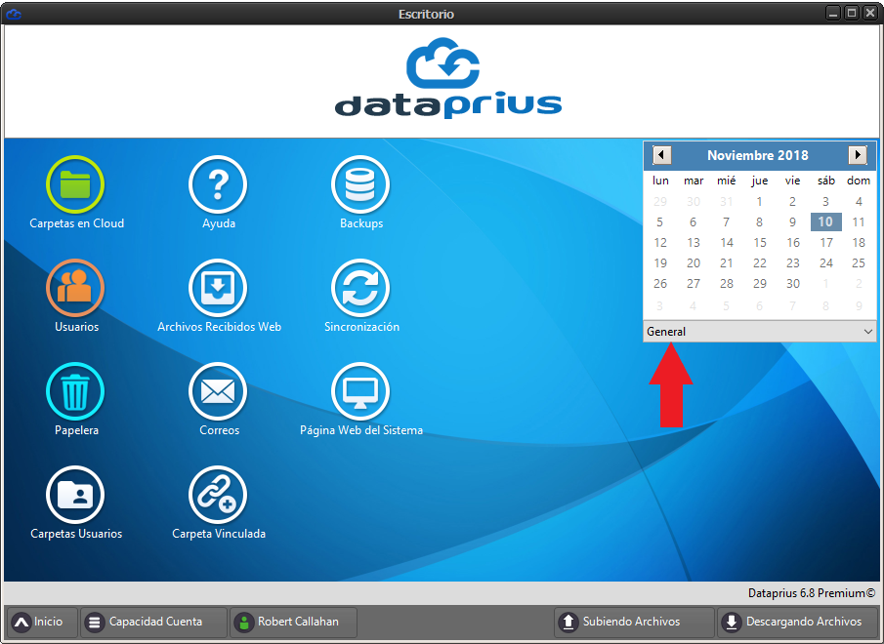The height and width of the screenshot is (644, 884).
Task: Select day 15 in the calendar
Action: coord(760,243)
